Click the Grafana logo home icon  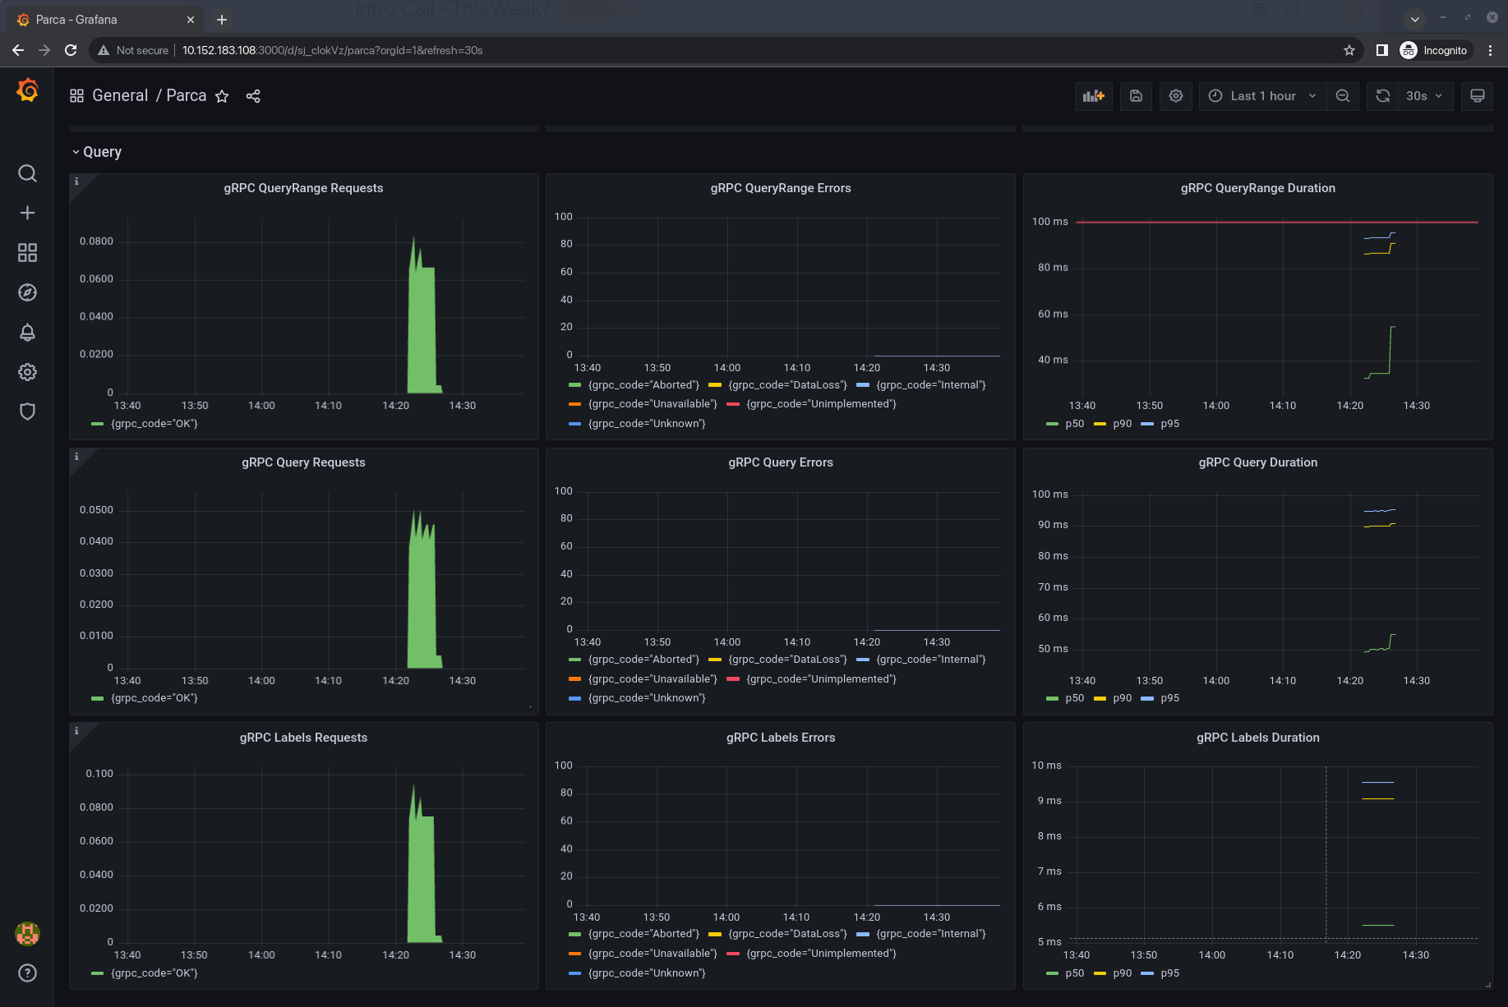[x=27, y=90]
